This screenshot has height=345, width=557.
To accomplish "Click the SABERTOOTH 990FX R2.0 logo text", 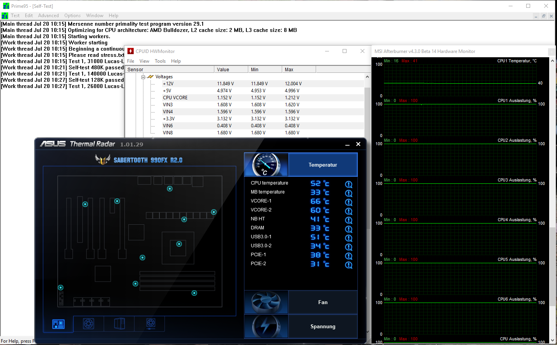I will coord(148,160).
